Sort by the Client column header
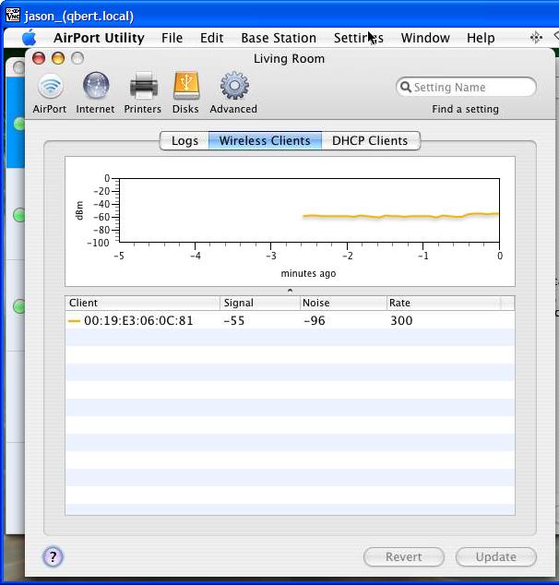The height and width of the screenshot is (585, 559). coord(142,303)
